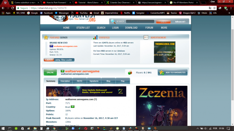234x131 pixels.
Task: Click the Add to Favourites button
Action: pos(173,72)
